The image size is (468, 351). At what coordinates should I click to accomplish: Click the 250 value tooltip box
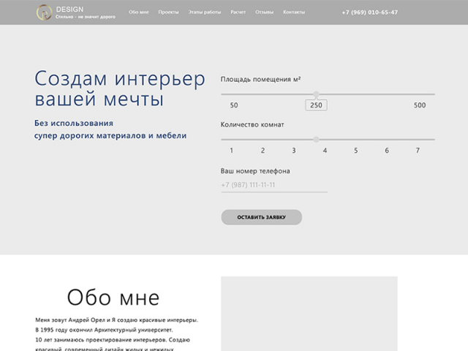point(316,105)
